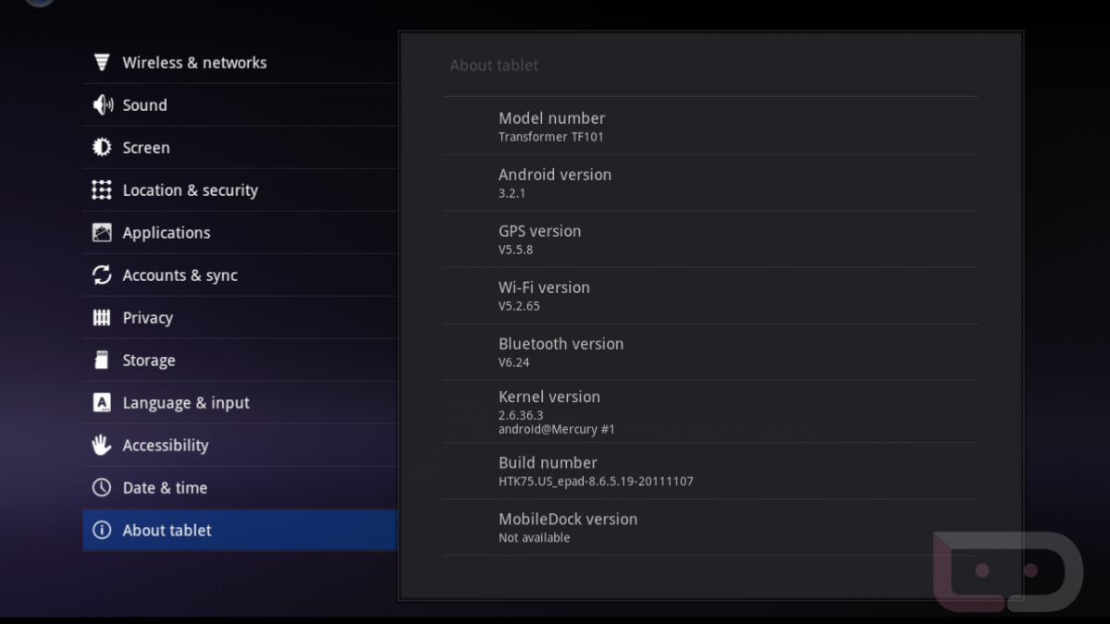This screenshot has width=1110, height=624.
Task: Open the Date & time settings
Action: click(x=165, y=488)
